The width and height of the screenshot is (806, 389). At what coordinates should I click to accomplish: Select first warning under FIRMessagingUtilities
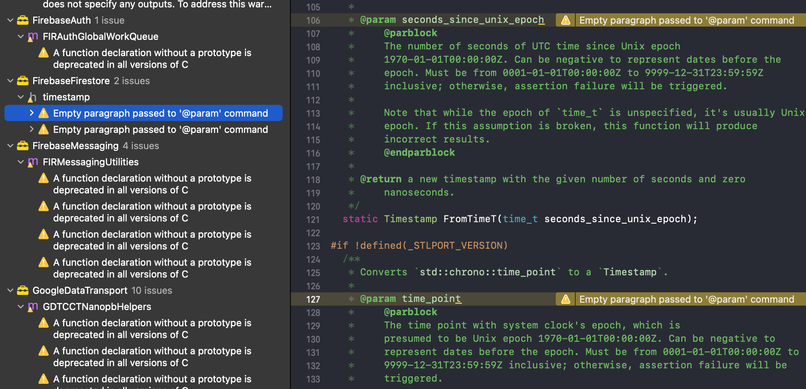click(152, 184)
